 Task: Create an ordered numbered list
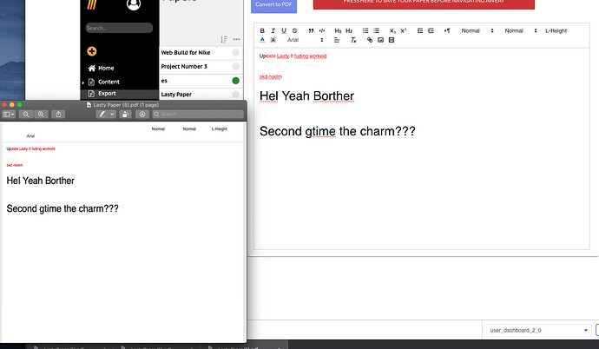(365, 30)
